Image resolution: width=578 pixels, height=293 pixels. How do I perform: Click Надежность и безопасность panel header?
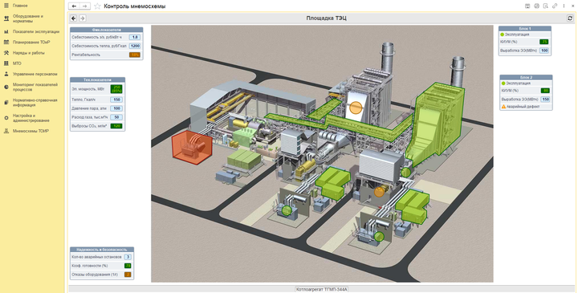pos(102,250)
